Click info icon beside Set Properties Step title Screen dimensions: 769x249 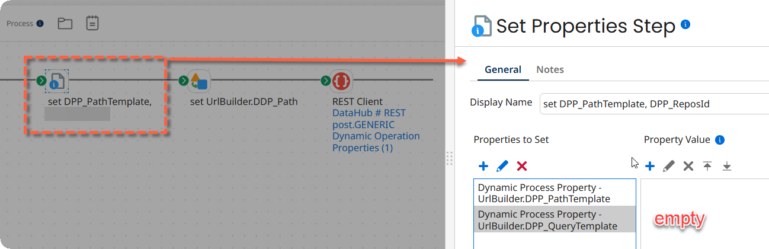click(x=685, y=24)
